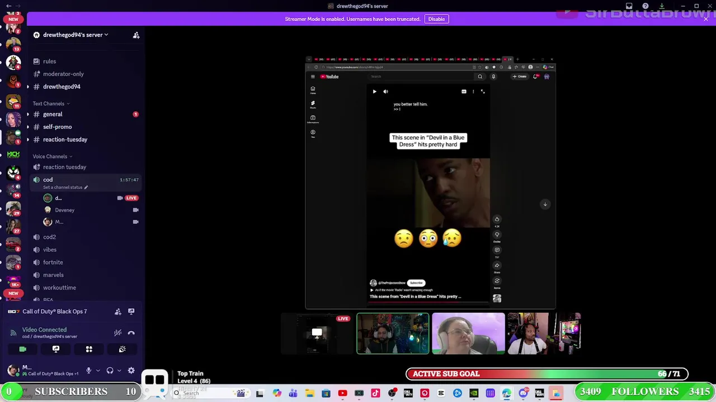This screenshot has height=402, width=716.
Task: Select the rightmost webcam tile
Action: (544, 333)
